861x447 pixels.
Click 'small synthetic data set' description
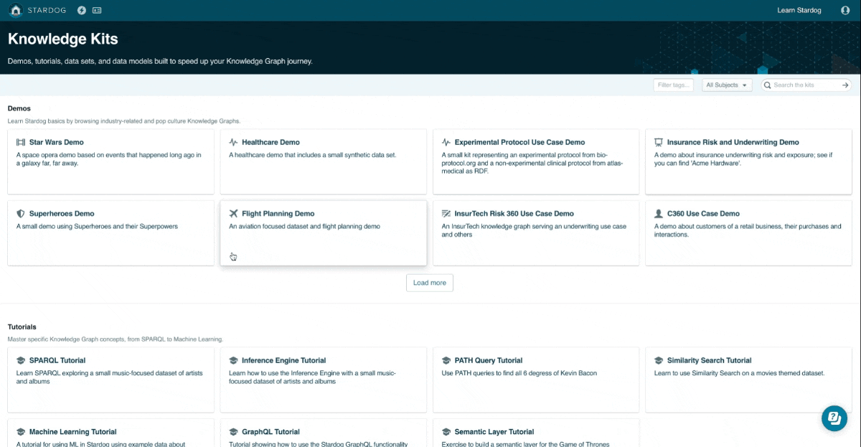tap(312, 155)
